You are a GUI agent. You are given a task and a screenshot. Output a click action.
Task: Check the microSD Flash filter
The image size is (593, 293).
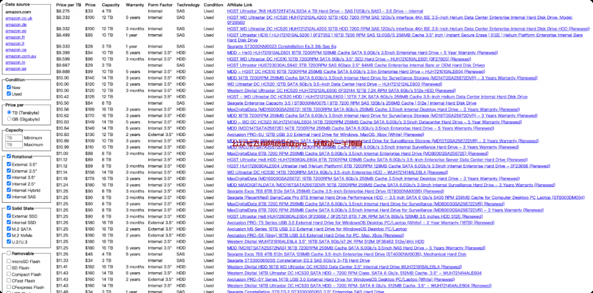tap(9, 261)
